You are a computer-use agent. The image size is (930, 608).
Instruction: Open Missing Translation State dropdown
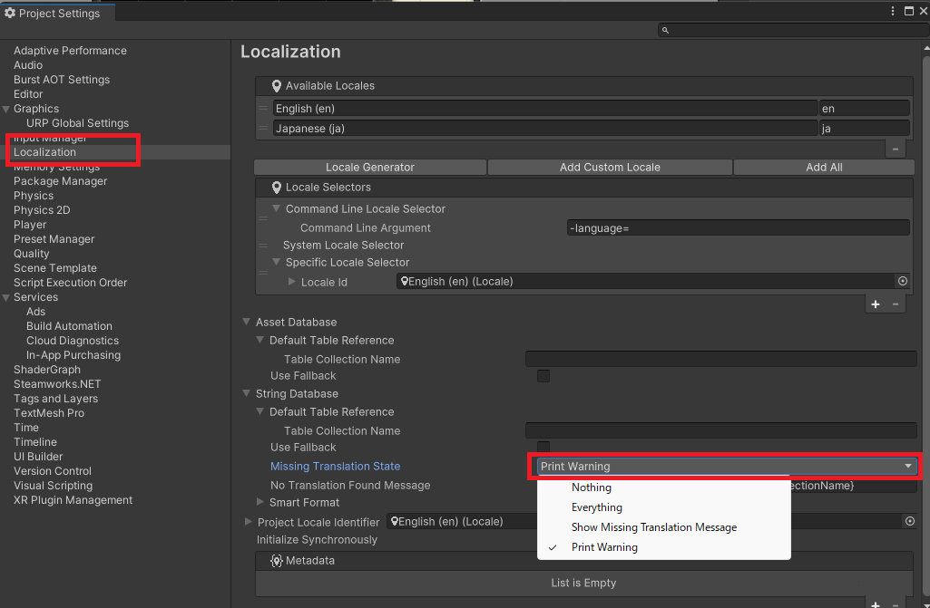pos(727,467)
